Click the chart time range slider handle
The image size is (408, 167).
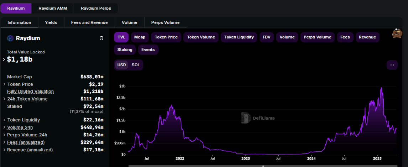[262, 166]
